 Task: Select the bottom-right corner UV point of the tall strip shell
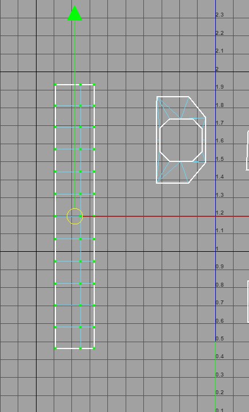point(94,348)
